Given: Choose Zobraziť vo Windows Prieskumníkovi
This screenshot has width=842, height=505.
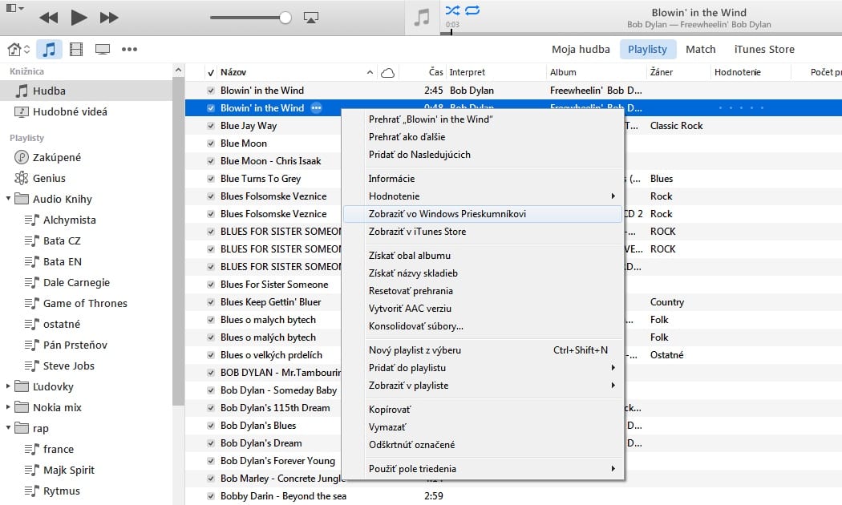Looking at the screenshot, I should point(483,214).
